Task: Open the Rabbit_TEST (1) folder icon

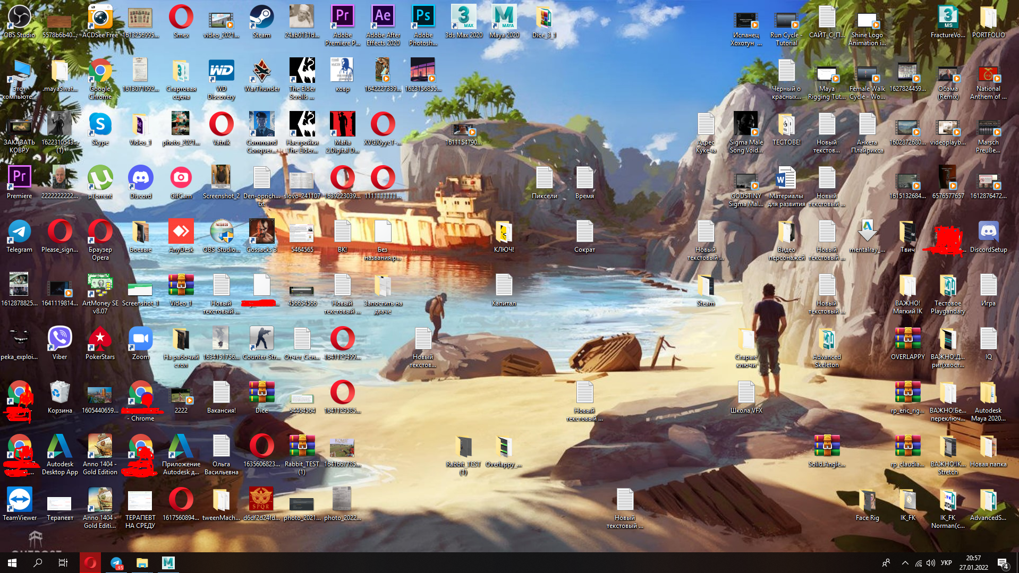Action: 463,454
